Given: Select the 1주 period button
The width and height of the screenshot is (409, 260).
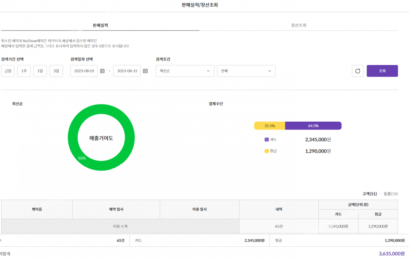Looking at the screenshot, I should click(x=24, y=71).
